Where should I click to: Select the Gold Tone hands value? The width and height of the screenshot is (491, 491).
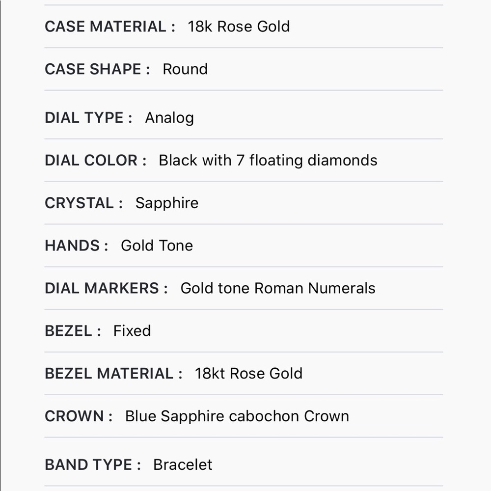point(157,245)
